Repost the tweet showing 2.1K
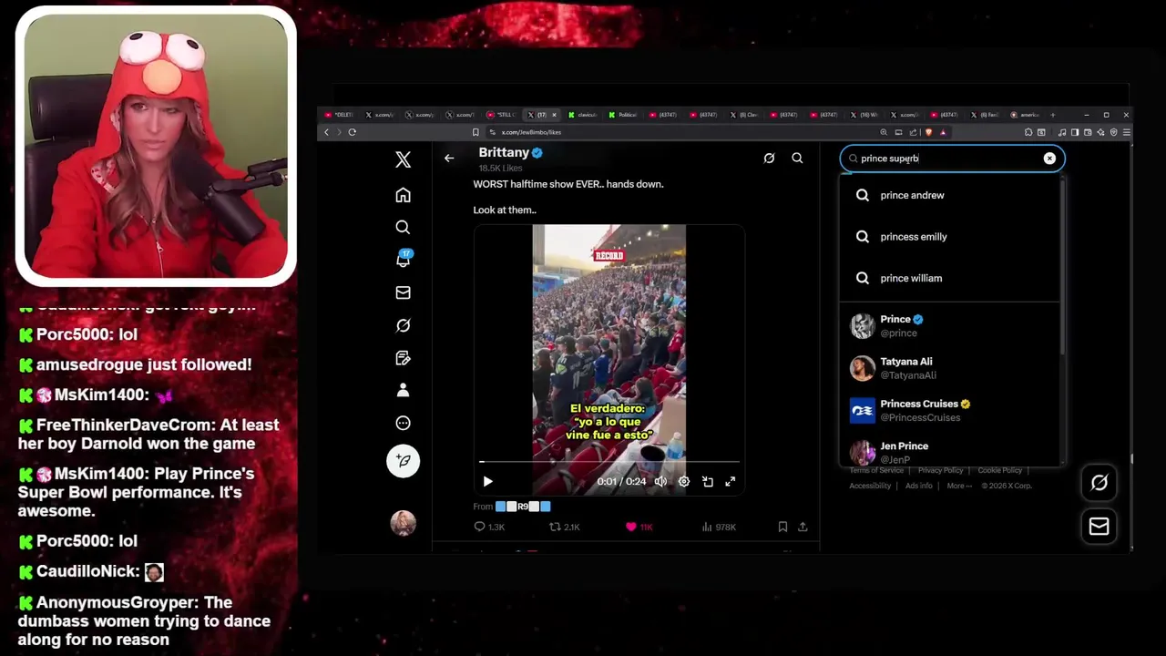Screen dimensions: 1166x656 (565, 527)
